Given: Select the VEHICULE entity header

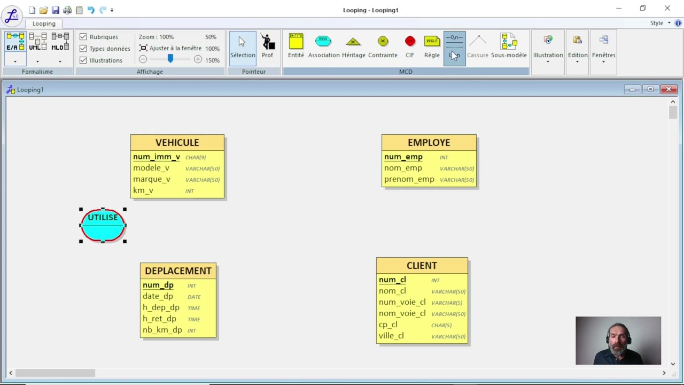Looking at the screenshot, I should tap(177, 143).
